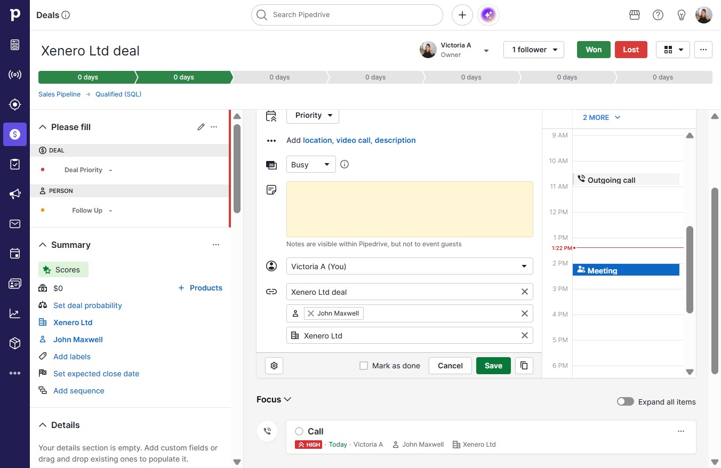This screenshot has height=468, width=721.
Task: Collapse the Summary section
Action: 43,245
